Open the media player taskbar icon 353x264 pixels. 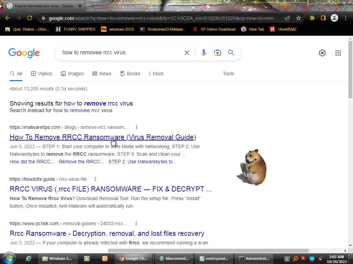(87, 258)
